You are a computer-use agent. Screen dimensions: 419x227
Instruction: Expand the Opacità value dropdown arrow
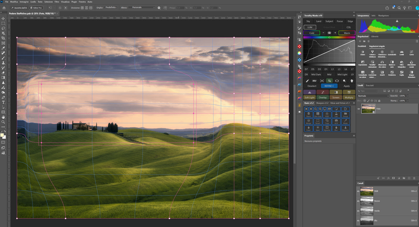tap(408, 96)
